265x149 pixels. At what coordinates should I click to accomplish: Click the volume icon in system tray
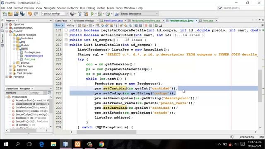tap(236, 144)
